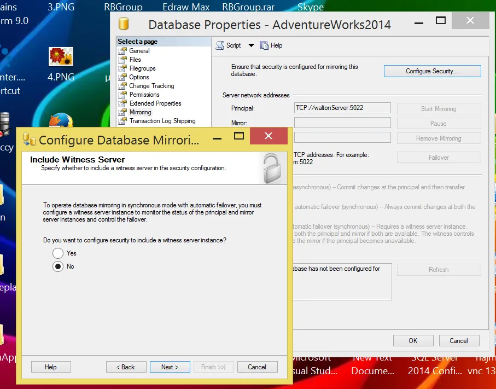This screenshot has width=496, height=389.
Task: Click the Transaction Log Shipping page icon
Action: (122, 121)
